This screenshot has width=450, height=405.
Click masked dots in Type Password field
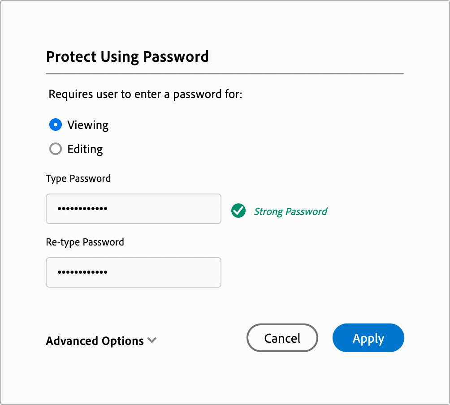point(82,209)
